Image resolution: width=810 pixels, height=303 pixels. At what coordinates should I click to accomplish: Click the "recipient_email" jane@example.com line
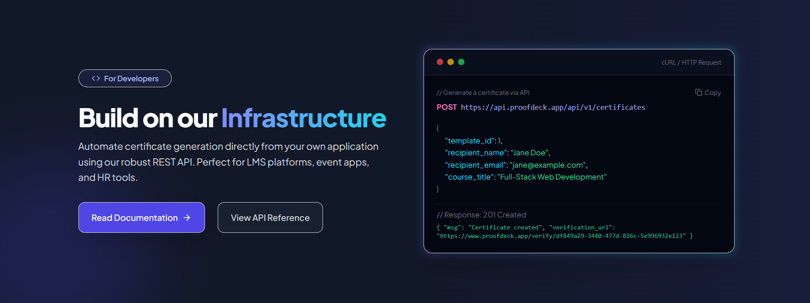pos(516,165)
